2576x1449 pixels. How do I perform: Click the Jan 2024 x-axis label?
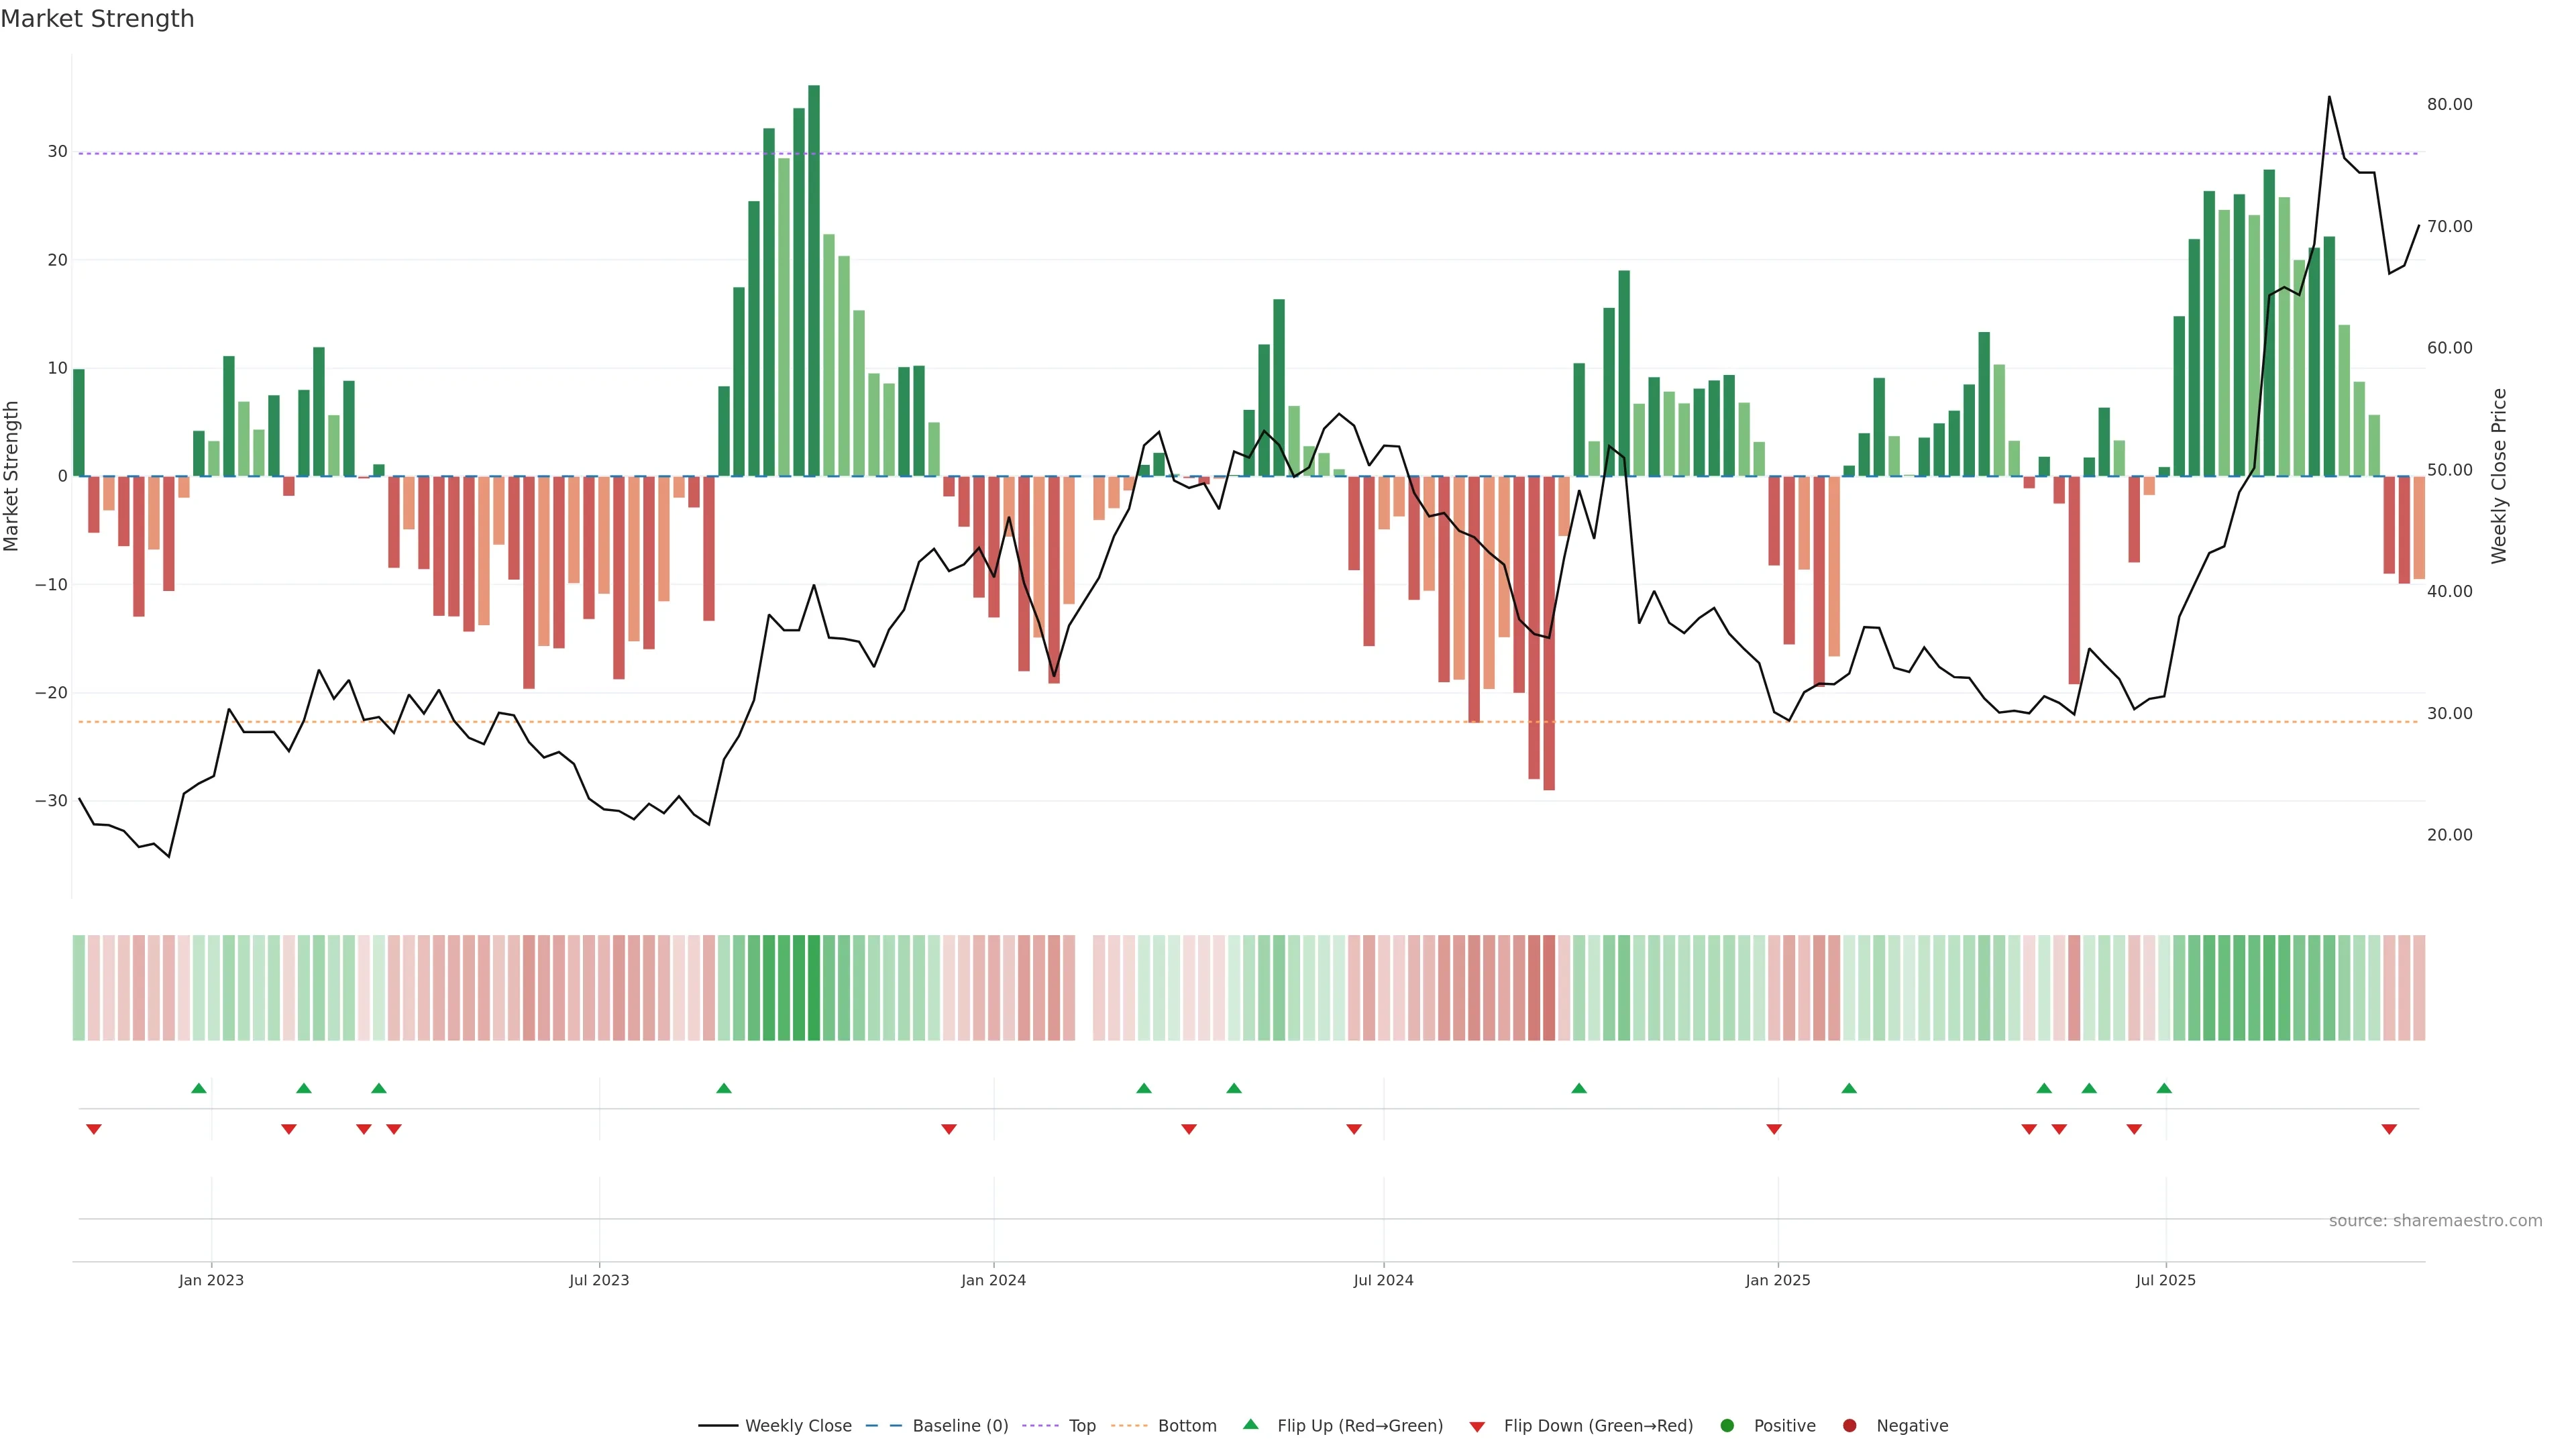coord(993,1280)
